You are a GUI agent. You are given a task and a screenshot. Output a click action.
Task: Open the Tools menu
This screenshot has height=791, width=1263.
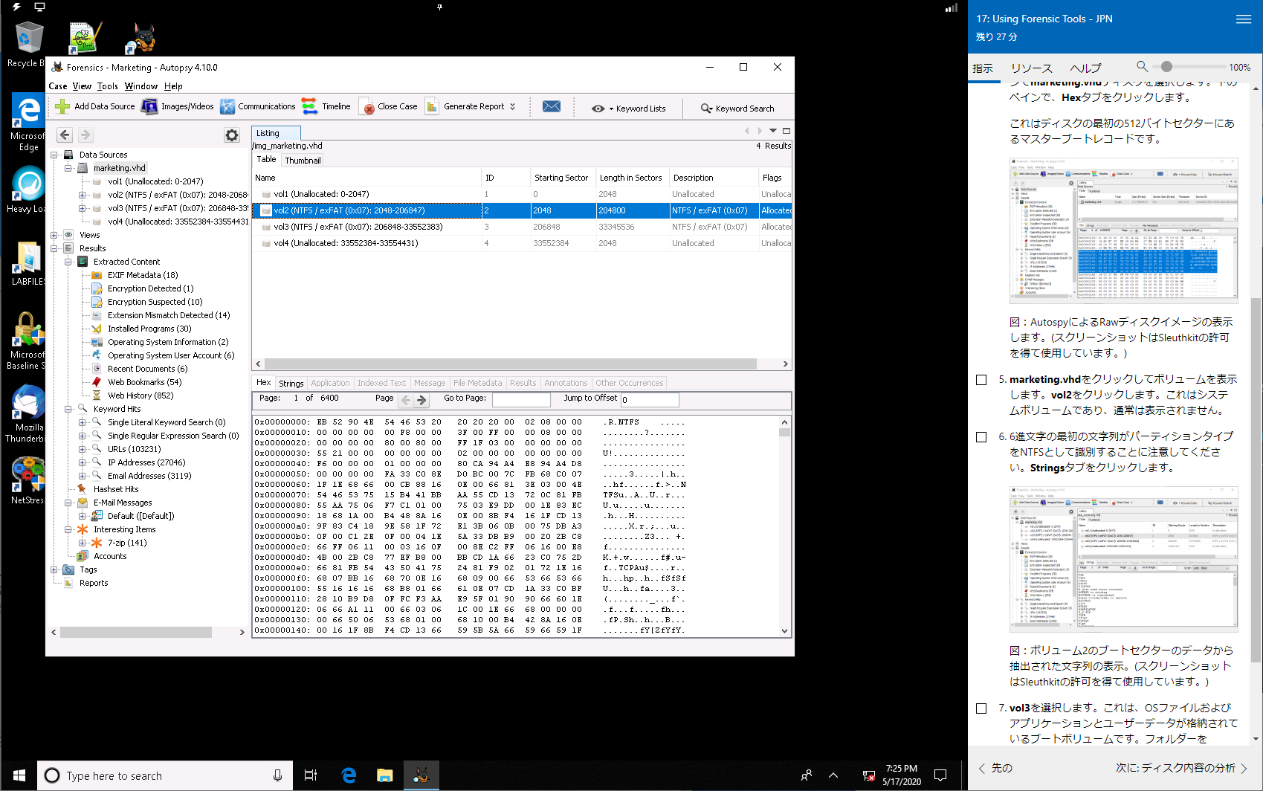click(107, 86)
